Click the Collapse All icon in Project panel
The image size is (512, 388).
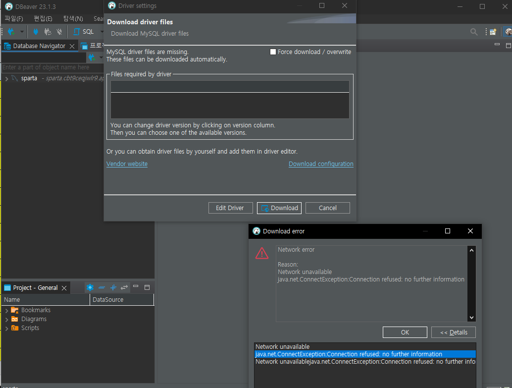[x=102, y=287]
